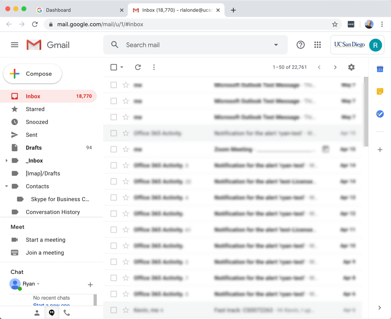Click the Gmail logo
Image resolution: width=391 pixels, height=319 pixels.
pos(48,45)
